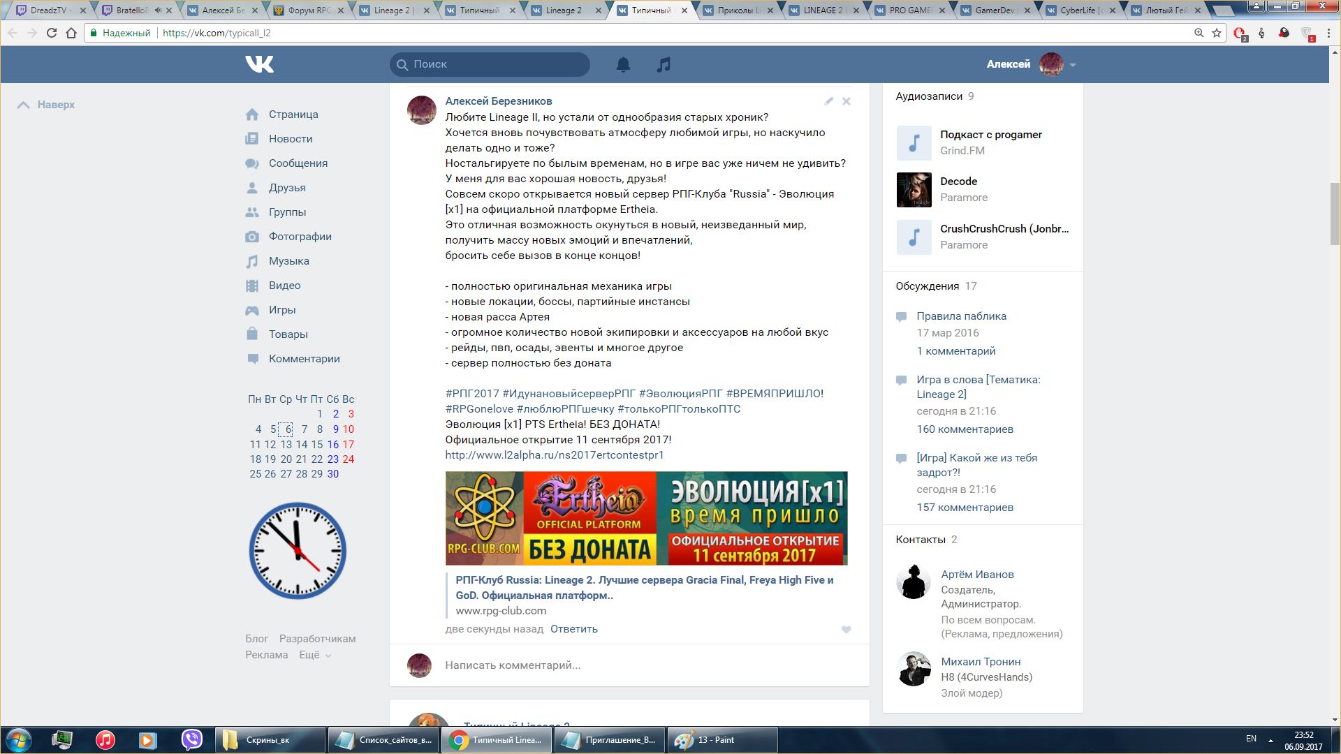Screen dimensions: 1341x754
Task: Open Разработчикам footer link
Action: (x=318, y=639)
